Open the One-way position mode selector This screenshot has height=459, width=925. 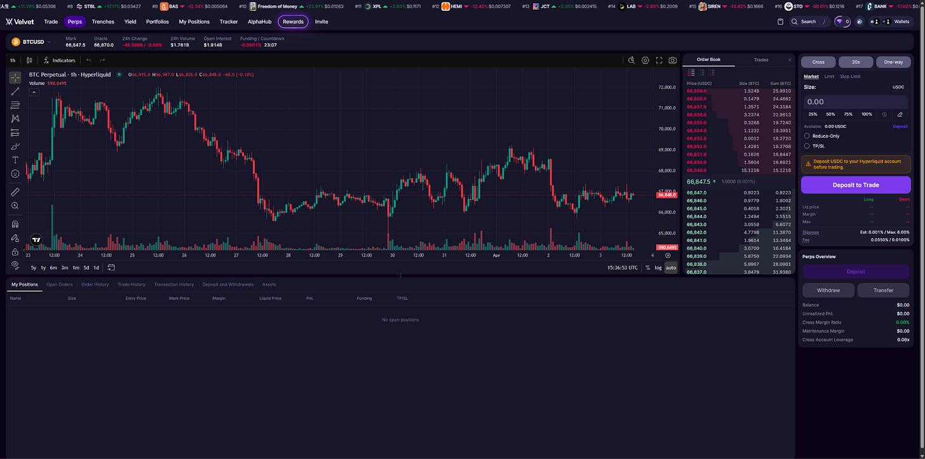pyautogui.click(x=893, y=62)
